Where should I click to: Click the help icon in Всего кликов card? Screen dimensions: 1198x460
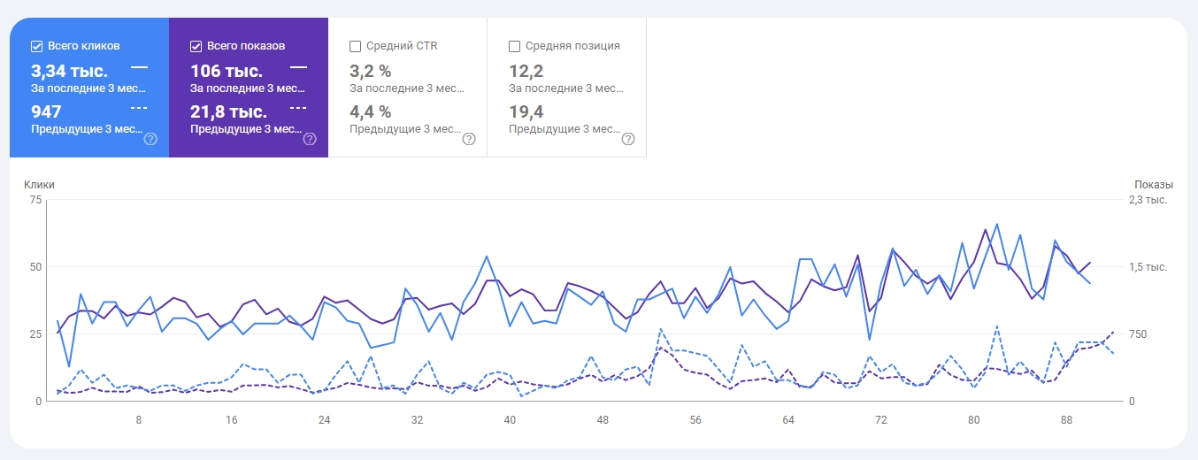[150, 139]
